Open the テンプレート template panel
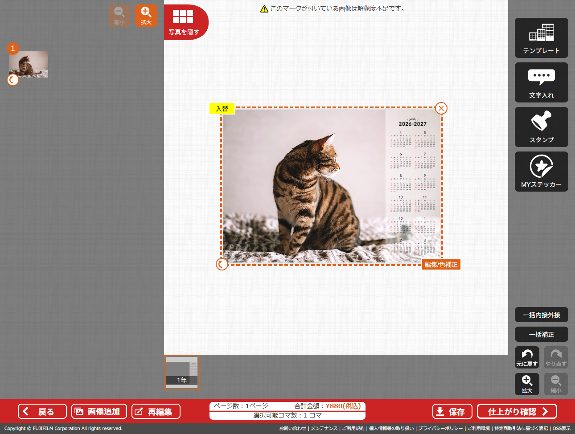575x434 pixels. (x=541, y=38)
